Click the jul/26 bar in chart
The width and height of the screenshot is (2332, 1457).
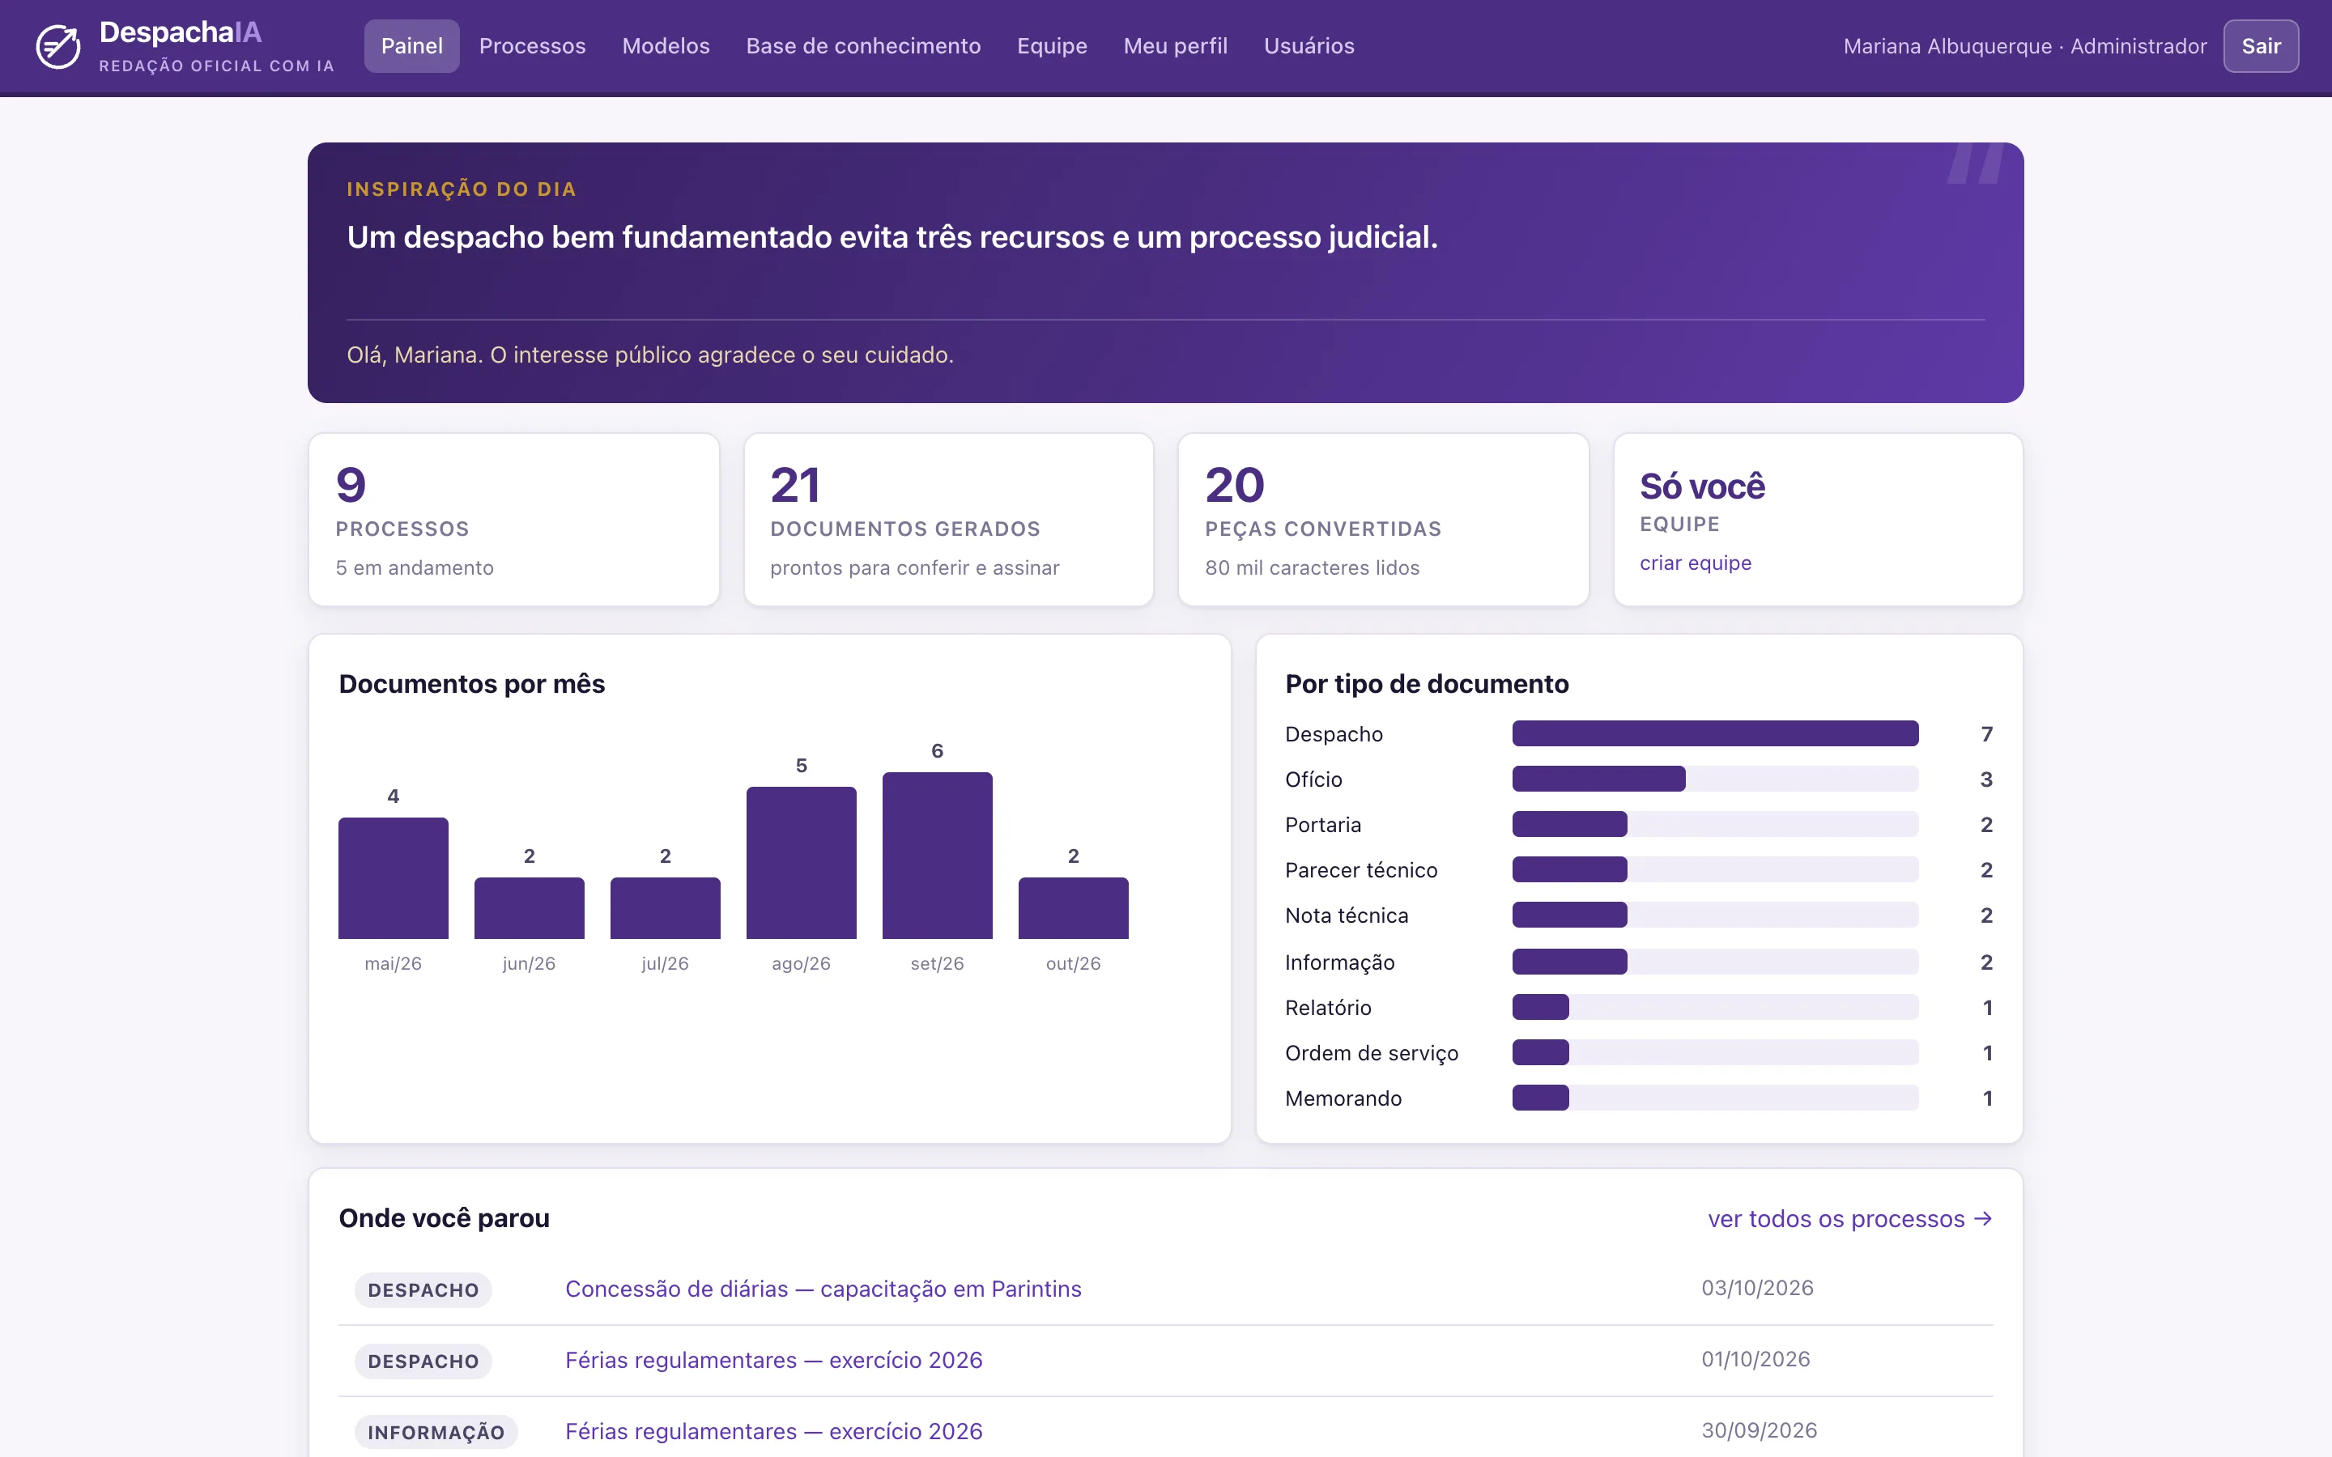click(x=665, y=907)
